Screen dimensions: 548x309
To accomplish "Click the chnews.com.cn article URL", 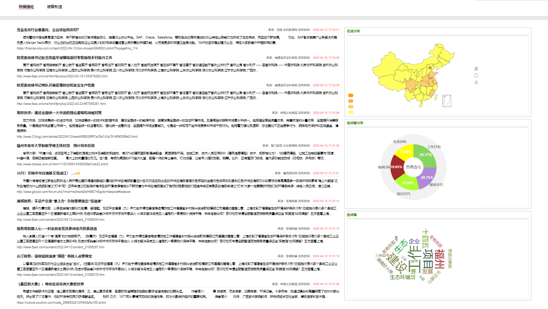I will tap(63, 164).
